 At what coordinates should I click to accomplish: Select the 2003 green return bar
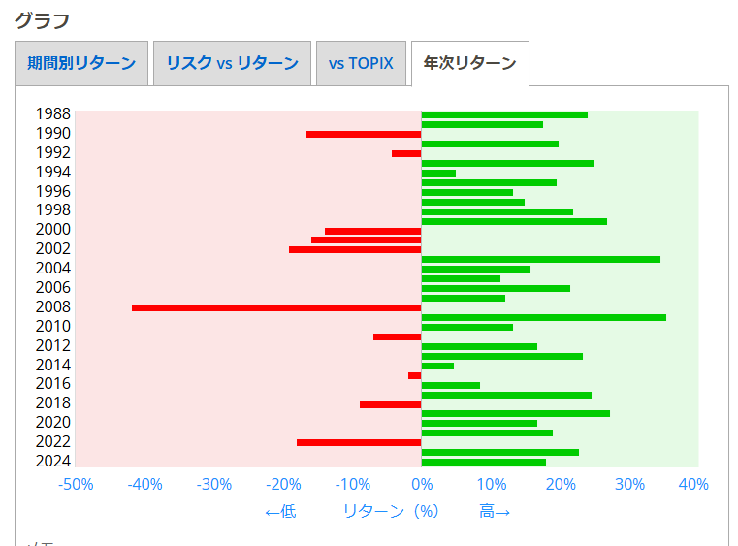coord(540,259)
